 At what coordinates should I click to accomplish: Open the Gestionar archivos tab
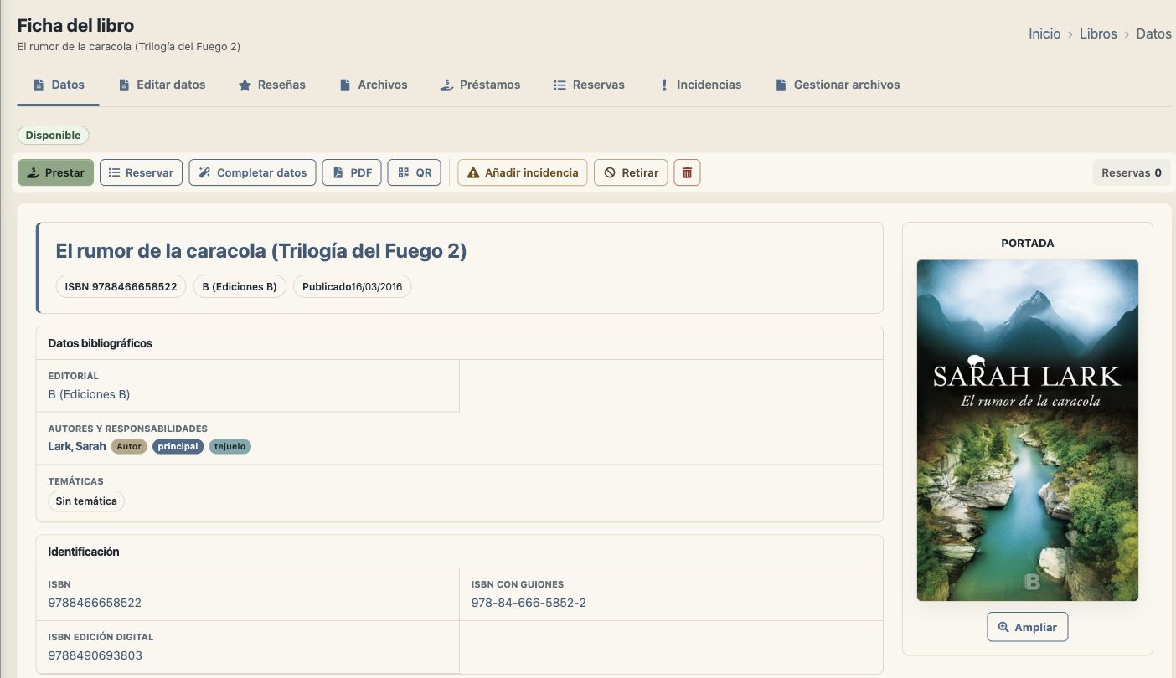tap(838, 85)
